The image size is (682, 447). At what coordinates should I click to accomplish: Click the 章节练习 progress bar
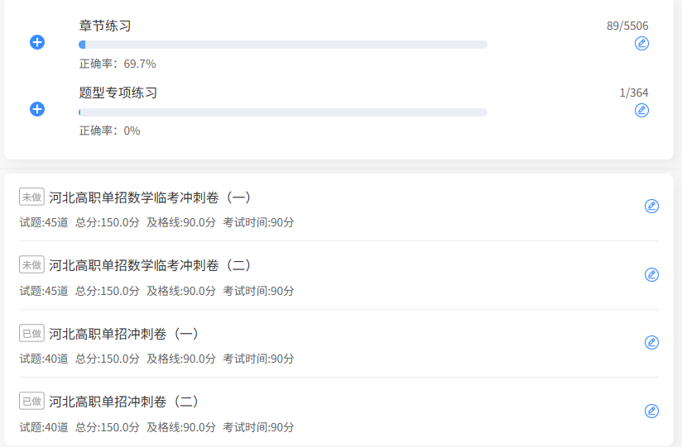pos(283,45)
